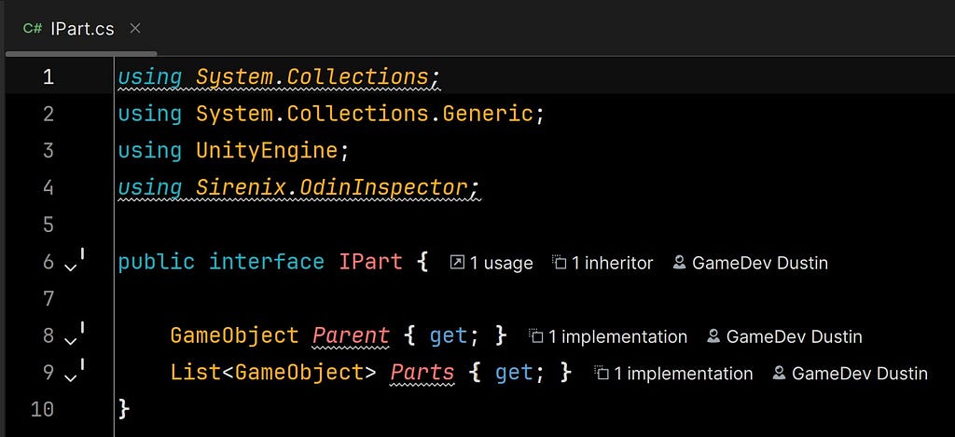Click the horizontal scrollbar under the tab
This screenshot has height=437, width=955.
81,53
